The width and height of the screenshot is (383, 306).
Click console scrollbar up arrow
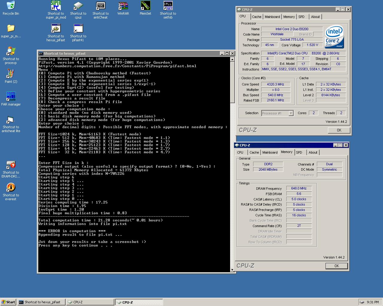tap(232, 59)
